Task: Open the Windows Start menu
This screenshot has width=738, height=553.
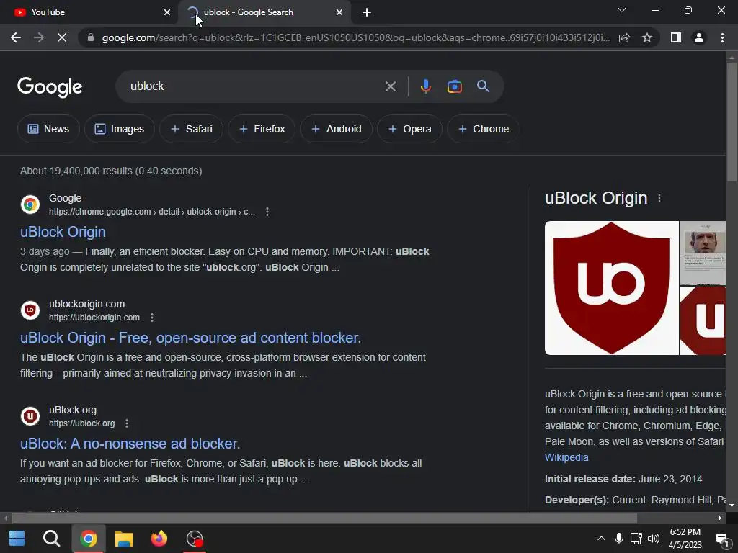Action: [17, 539]
